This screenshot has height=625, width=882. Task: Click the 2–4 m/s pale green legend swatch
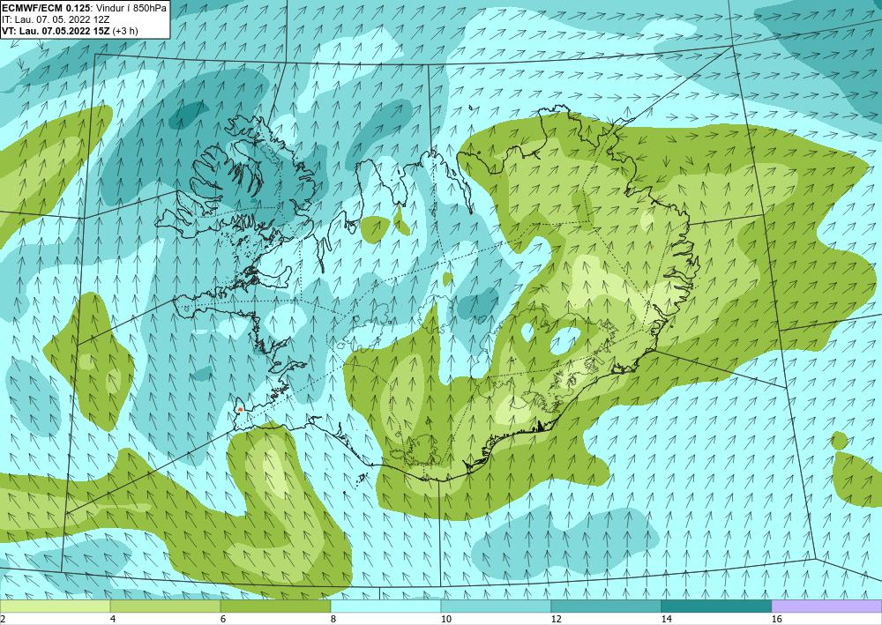click(x=55, y=606)
